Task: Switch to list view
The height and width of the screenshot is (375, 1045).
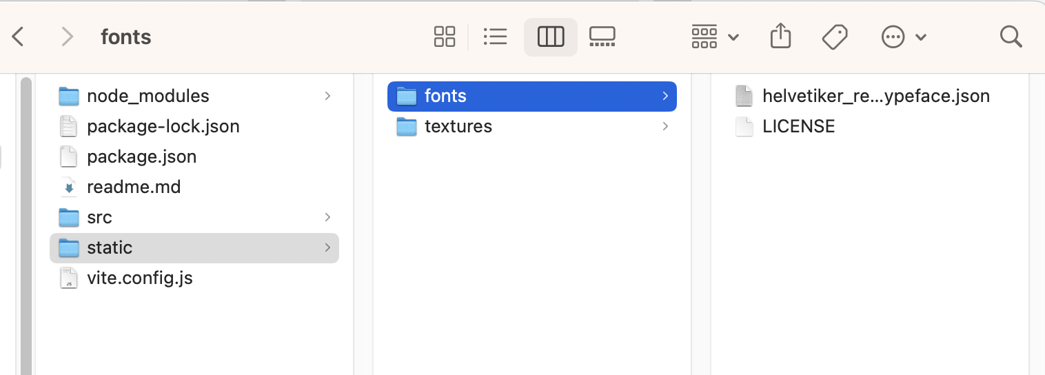Action: tap(496, 37)
